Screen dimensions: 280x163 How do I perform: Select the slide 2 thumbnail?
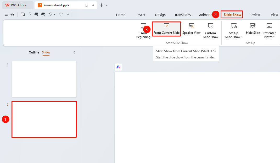(44, 119)
